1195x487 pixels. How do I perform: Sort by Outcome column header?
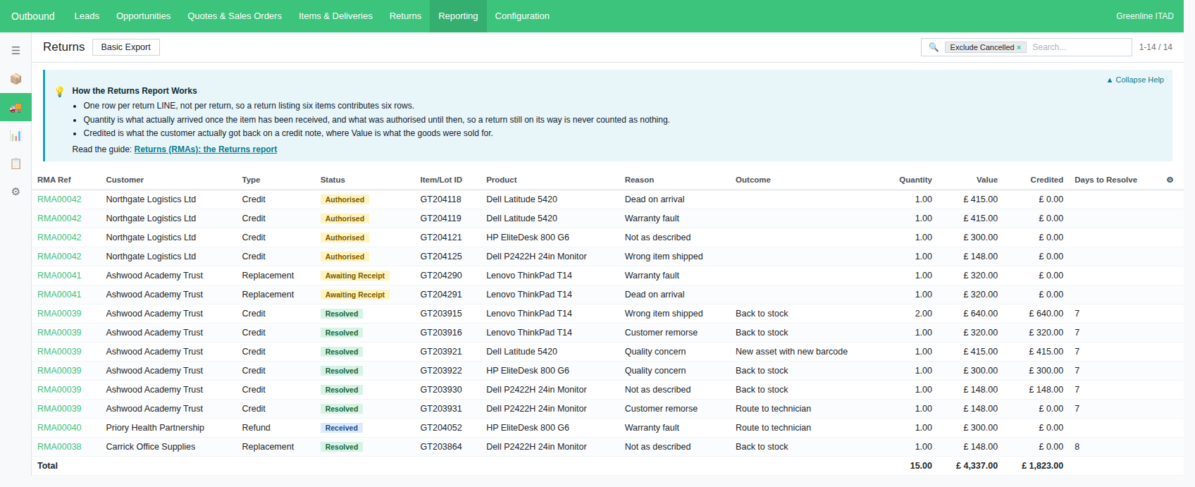(753, 180)
